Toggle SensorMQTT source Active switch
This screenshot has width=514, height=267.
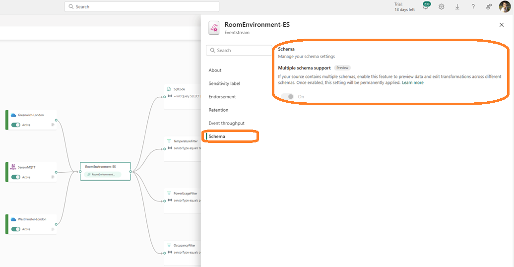coord(15,177)
